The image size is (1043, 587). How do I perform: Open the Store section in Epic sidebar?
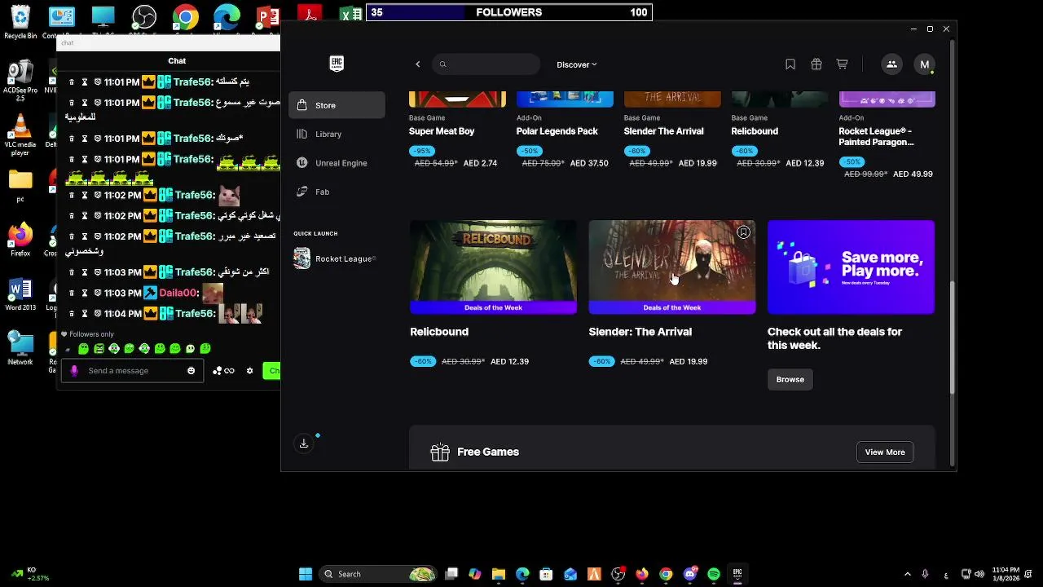pos(337,105)
